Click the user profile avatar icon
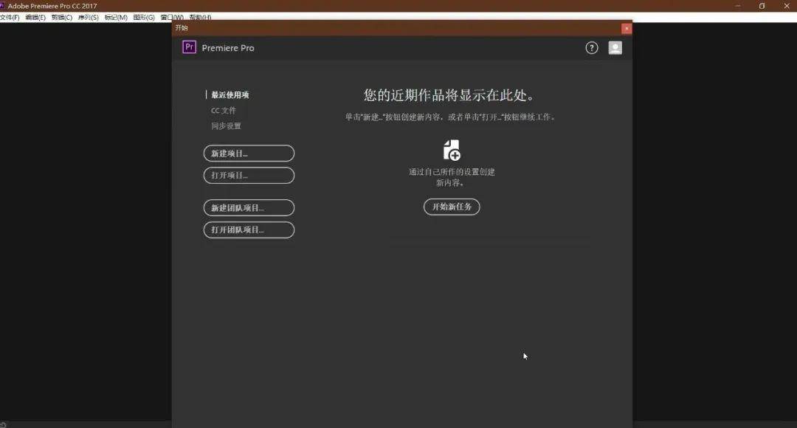 click(615, 48)
